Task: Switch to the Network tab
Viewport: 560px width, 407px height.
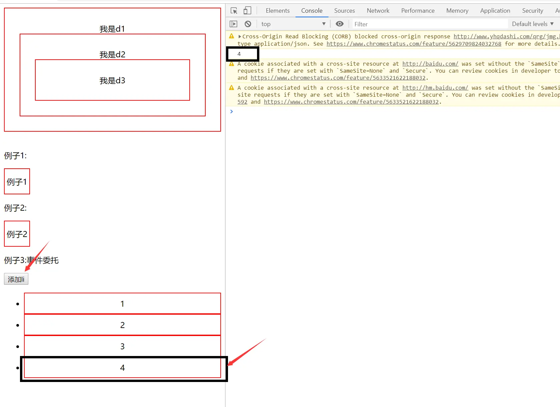Action: tap(378, 11)
